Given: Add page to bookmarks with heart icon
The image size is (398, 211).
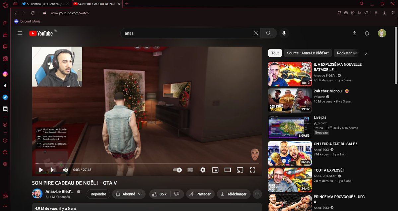Looking at the screenshot, I should [366, 13].
